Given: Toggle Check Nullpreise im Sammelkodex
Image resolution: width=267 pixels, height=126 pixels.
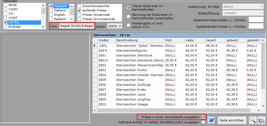Looking at the screenshot, I should tap(128, 8).
